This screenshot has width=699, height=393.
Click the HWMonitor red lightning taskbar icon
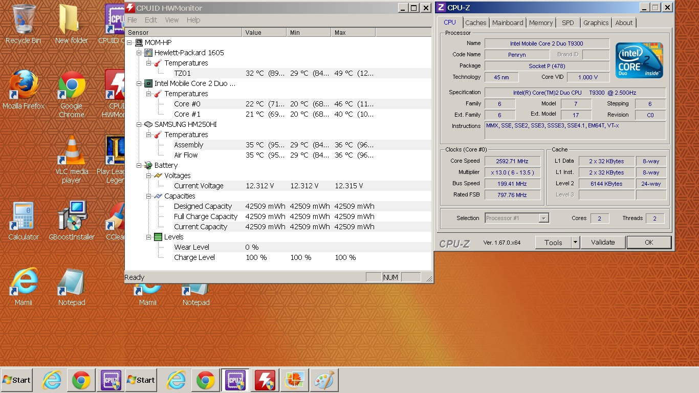[x=265, y=380]
